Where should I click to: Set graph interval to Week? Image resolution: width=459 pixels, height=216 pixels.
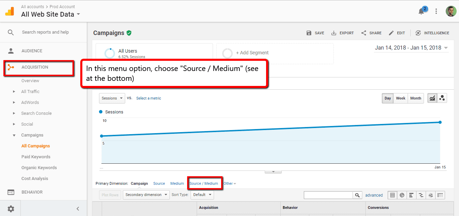click(400, 98)
